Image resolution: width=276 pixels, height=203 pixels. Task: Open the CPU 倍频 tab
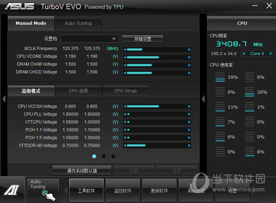coord(78,91)
